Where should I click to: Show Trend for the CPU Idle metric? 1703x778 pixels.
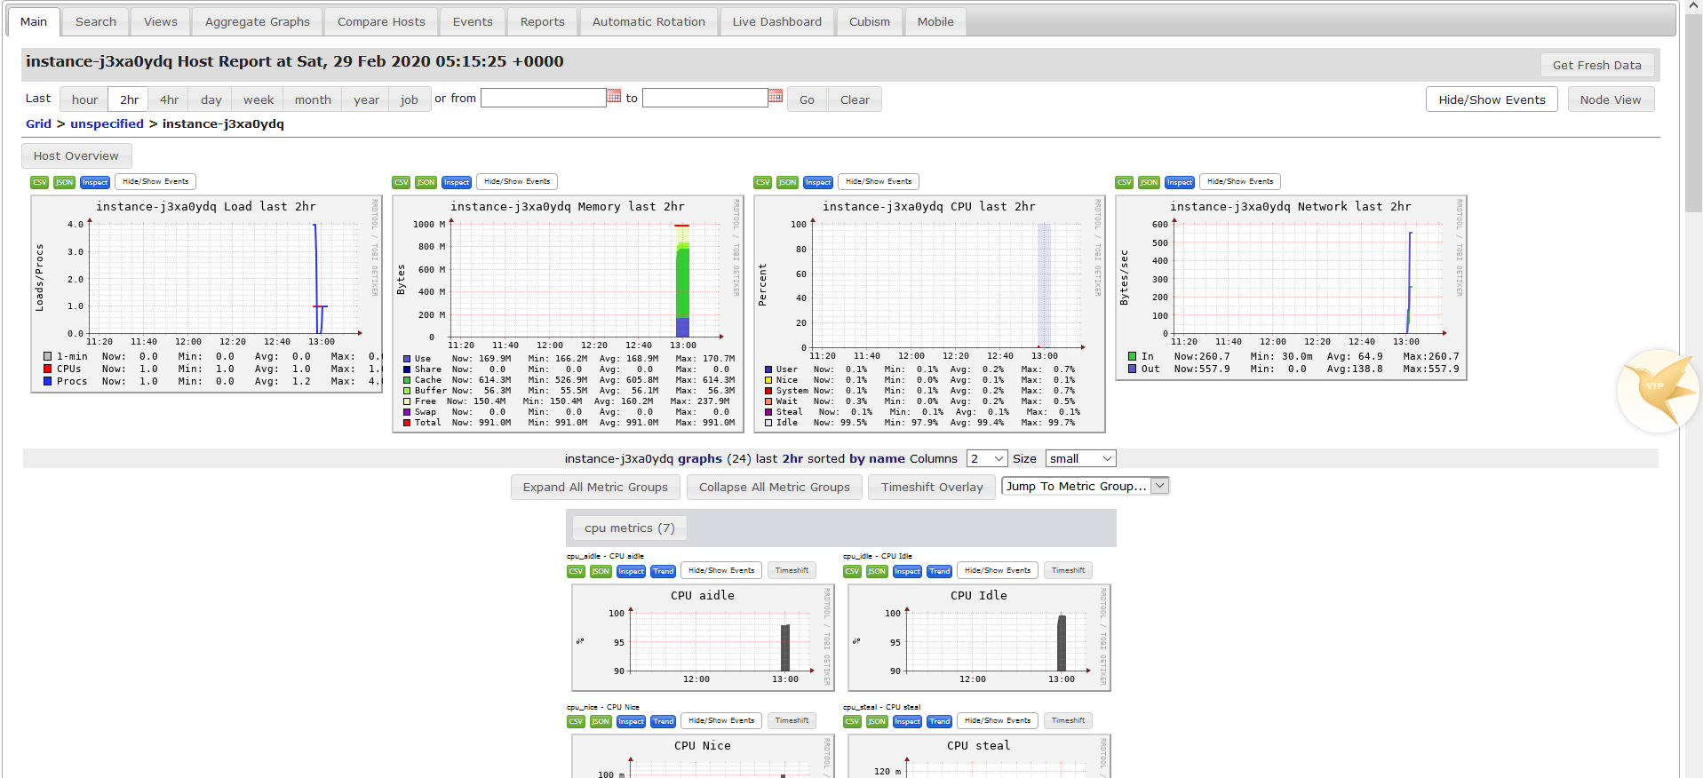click(x=939, y=571)
